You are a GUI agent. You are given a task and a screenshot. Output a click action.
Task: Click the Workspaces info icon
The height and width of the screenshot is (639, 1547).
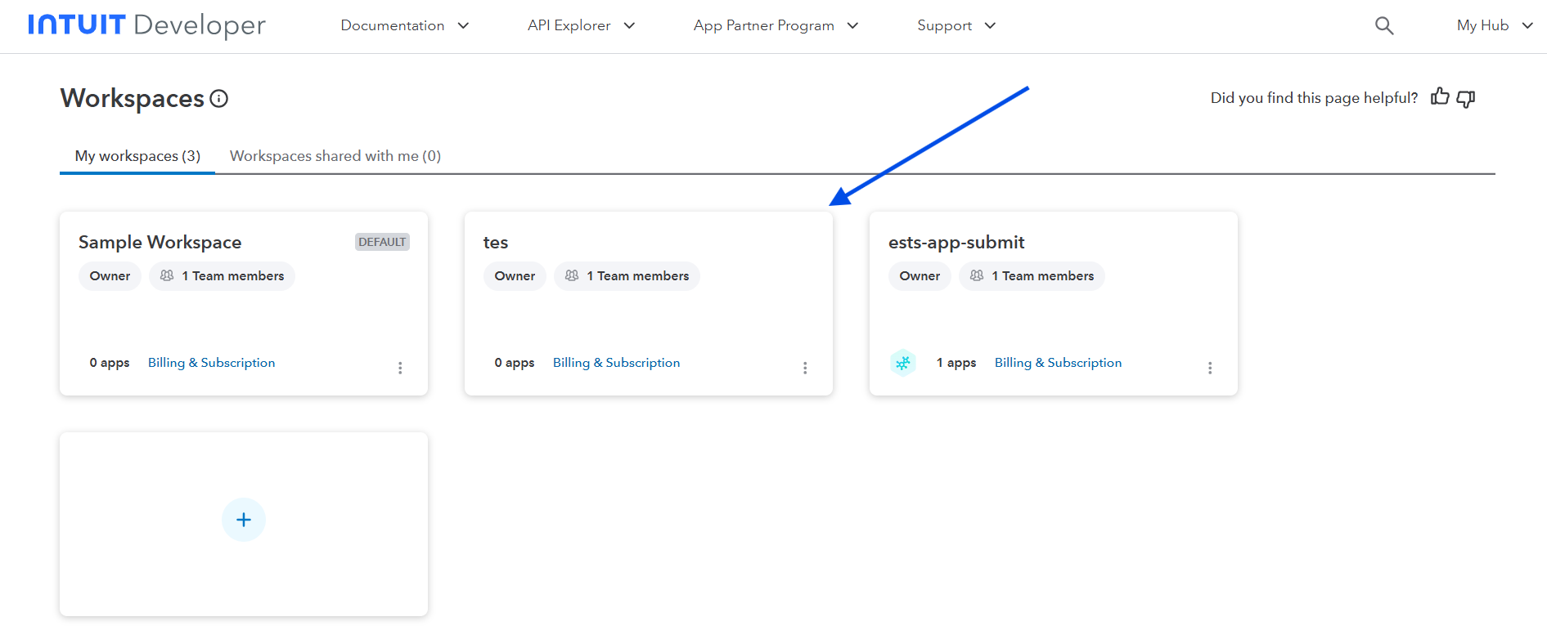(x=218, y=99)
